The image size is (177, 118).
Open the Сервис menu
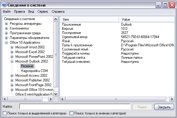[x=43, y=12]
